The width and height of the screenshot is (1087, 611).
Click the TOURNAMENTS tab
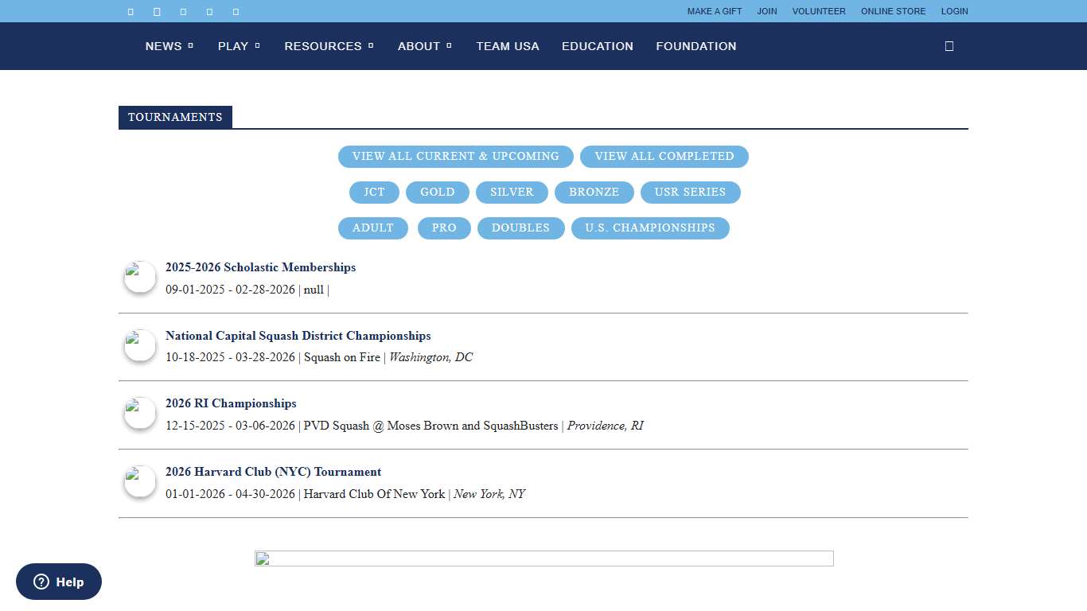click(x=175, y=117)
